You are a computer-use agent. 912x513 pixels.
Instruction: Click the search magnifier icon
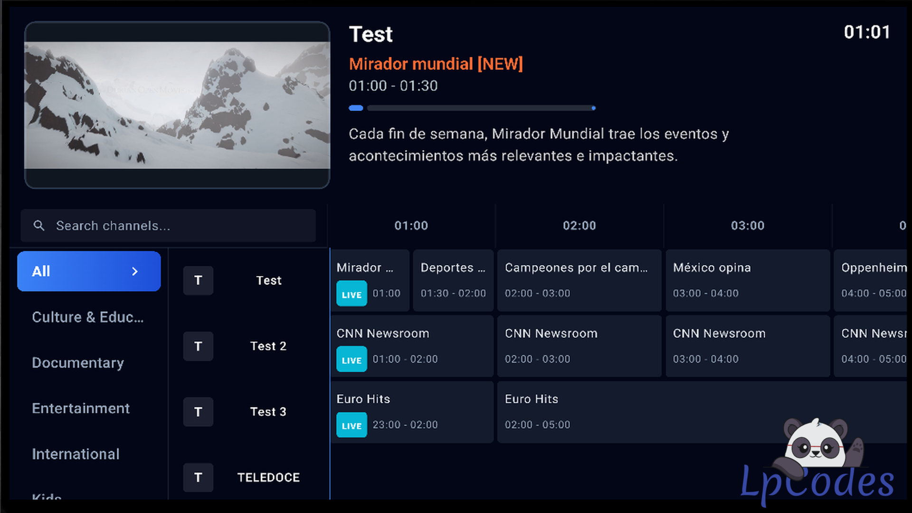(x=39, y=226)
